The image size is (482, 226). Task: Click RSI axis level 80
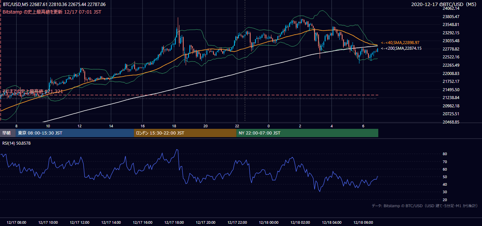(x=445, y=154)
